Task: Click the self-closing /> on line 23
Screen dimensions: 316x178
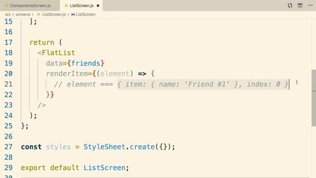Action: [42, 105]
